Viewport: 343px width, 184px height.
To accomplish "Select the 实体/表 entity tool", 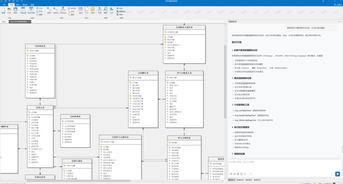I will pos(23,10).
